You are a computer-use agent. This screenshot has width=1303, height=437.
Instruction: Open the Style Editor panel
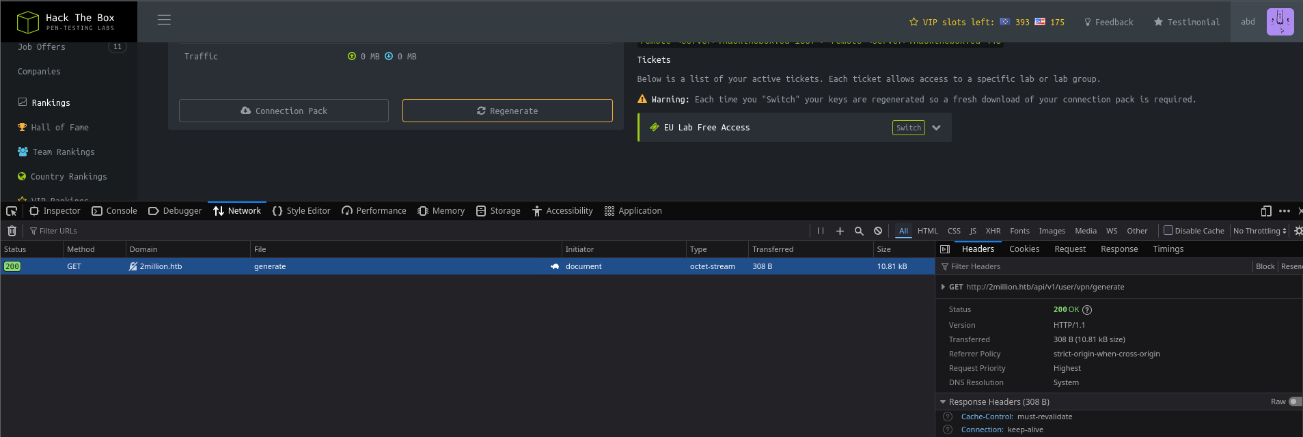coord(301,211)
